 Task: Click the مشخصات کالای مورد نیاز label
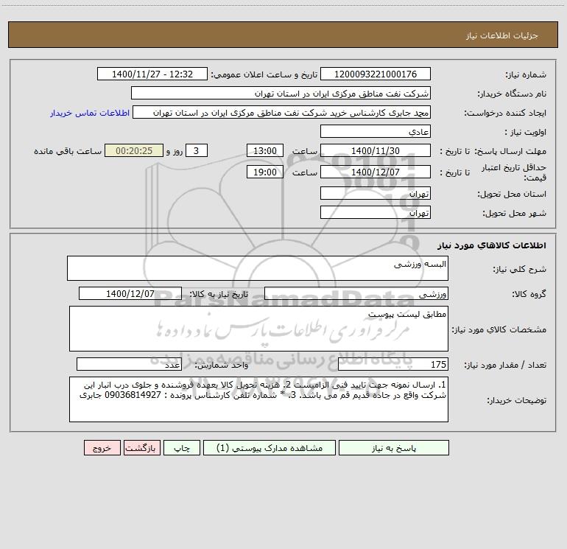tap(499, 329)
